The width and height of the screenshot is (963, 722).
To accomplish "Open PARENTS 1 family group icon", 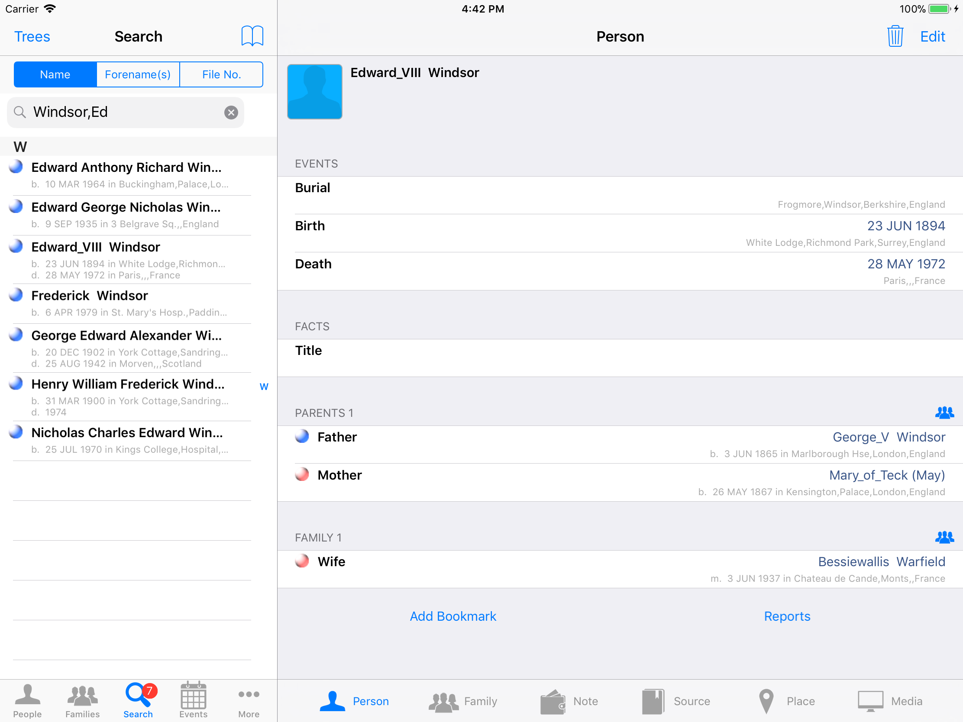I will [x=944, y=412].
